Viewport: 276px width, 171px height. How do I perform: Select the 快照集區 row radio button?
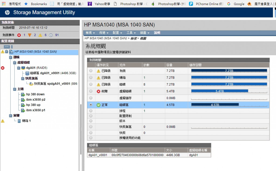point(91,127)
